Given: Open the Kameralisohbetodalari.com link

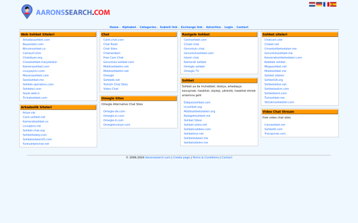Looking at the screenshot, I should pos(283,58).
